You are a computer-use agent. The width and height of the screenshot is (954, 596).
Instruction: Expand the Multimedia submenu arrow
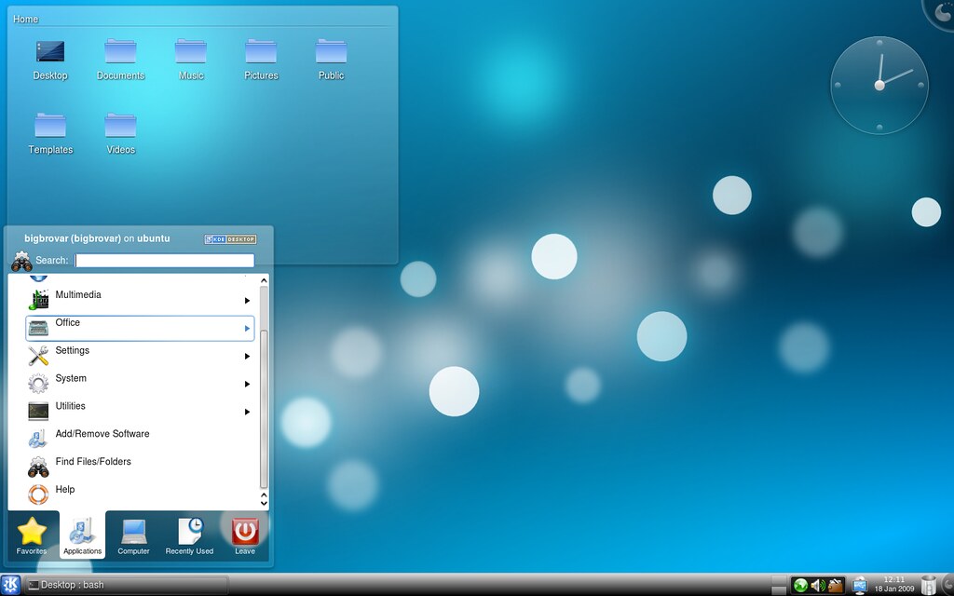click(247, 301)
